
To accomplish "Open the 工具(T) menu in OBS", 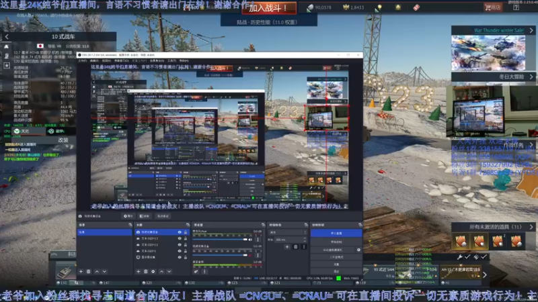I will [172, 60].
